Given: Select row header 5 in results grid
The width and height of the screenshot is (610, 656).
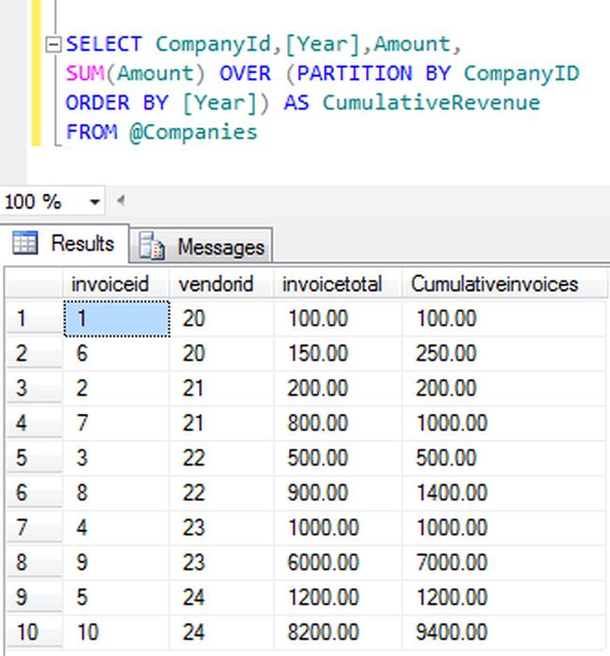Looking at the screenshot, I should (x=35, y=458).
